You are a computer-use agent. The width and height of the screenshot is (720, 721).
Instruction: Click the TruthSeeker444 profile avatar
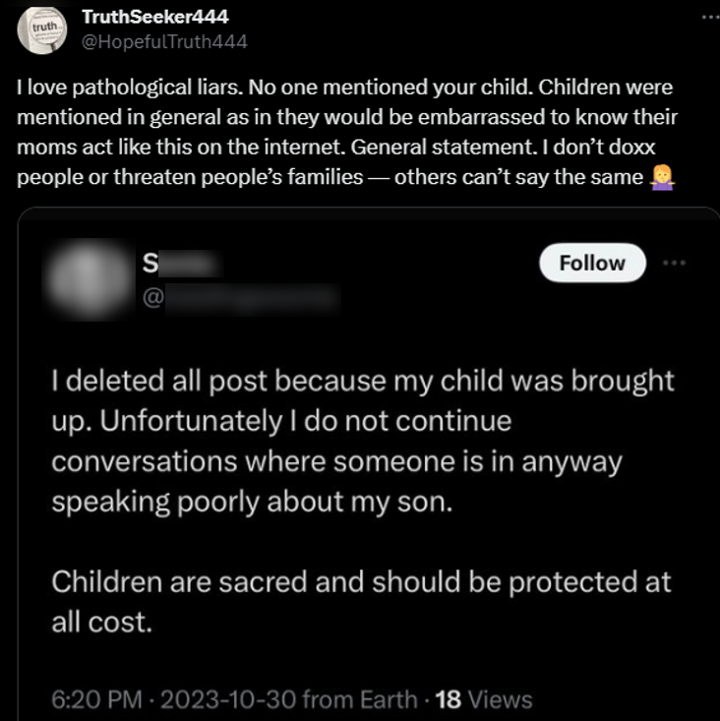(x=40, y=30)
